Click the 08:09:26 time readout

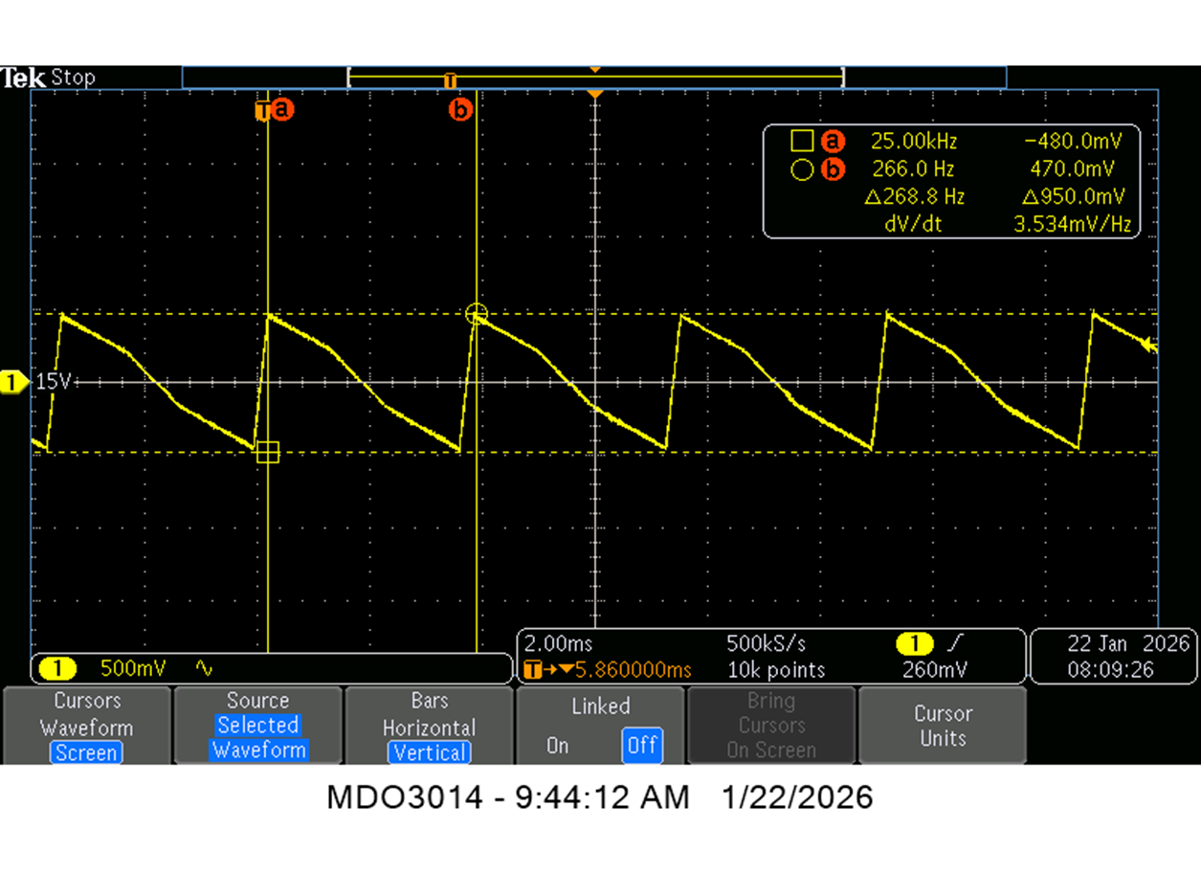pos(1110,669)
